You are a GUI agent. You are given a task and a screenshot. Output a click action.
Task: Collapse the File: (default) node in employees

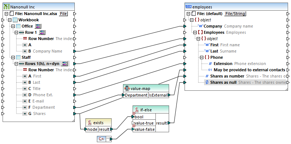pos(188,14)
